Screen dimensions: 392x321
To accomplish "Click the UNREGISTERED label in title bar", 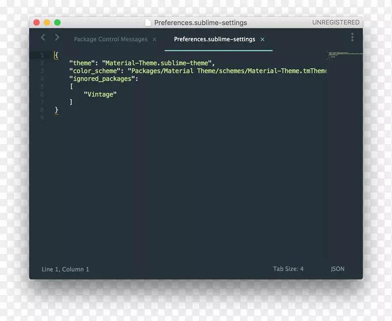I will 336,23.
